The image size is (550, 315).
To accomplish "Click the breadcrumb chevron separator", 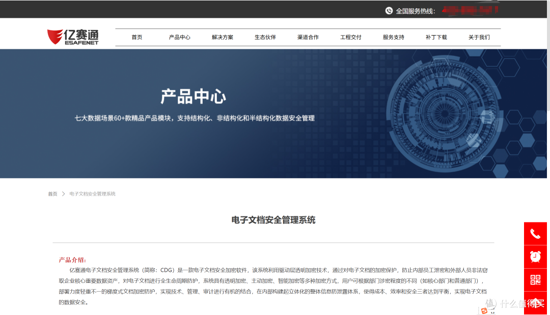I will coord(64,194).
